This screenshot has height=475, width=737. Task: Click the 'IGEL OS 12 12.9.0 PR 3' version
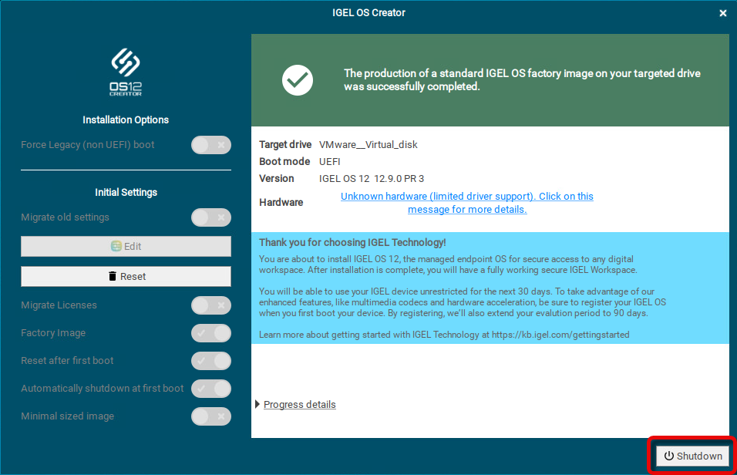click(x=372, y=179)
